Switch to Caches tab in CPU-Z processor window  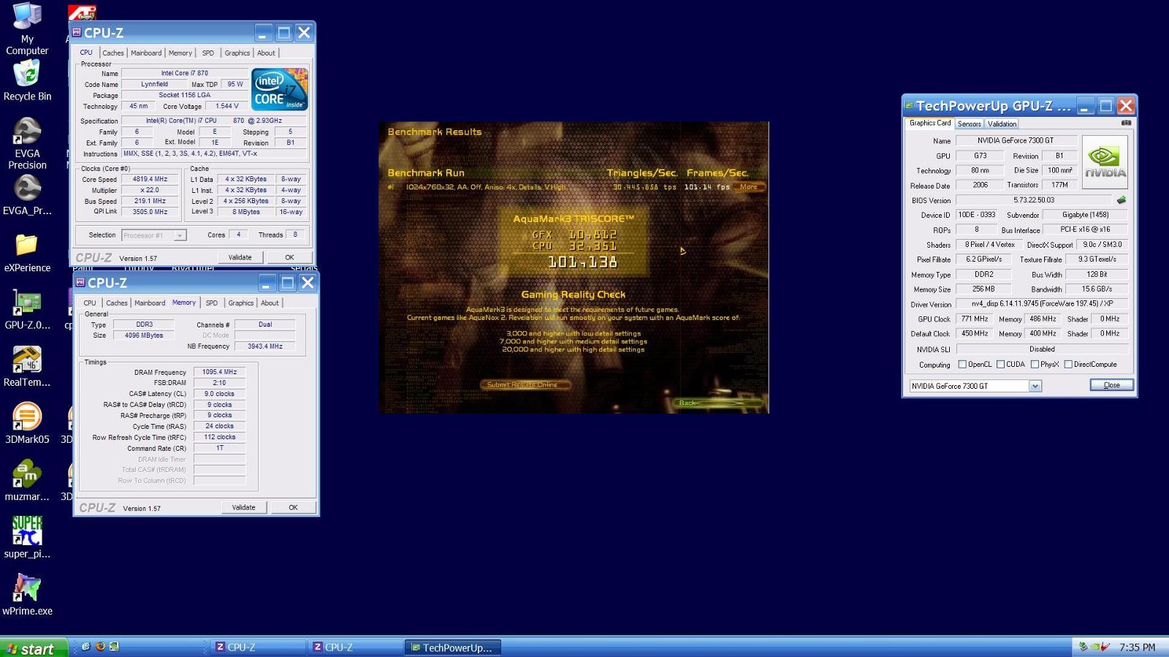[x=113, y=53]
